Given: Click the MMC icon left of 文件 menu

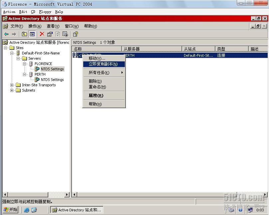Looking at the screenshot, I should tap(5, 26).
